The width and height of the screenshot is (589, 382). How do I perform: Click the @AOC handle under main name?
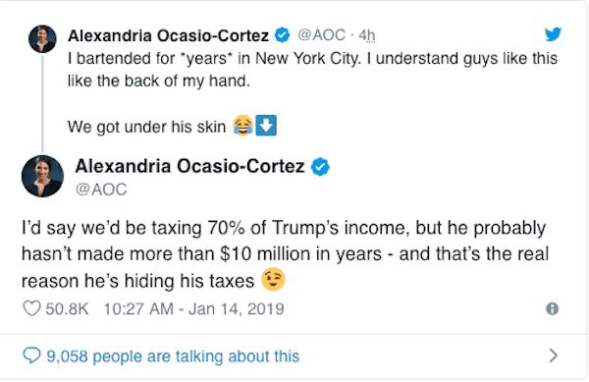(101, 190)
